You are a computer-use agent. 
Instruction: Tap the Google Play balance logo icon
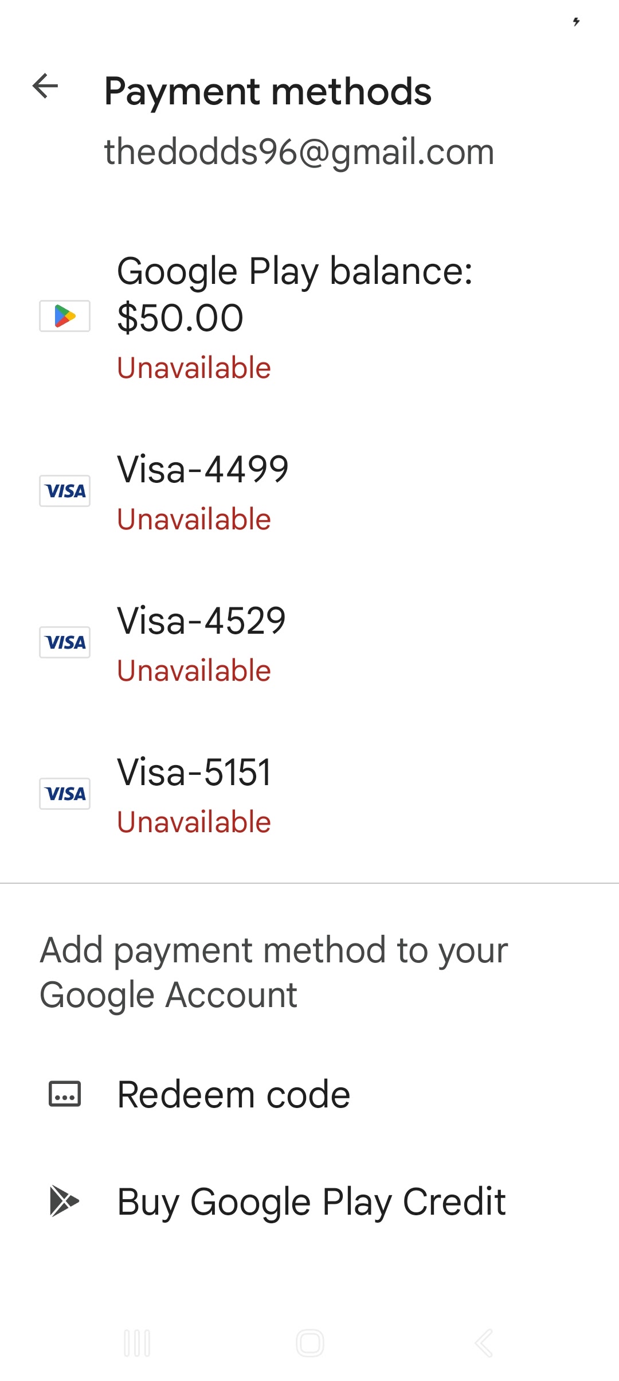[65, 316]
